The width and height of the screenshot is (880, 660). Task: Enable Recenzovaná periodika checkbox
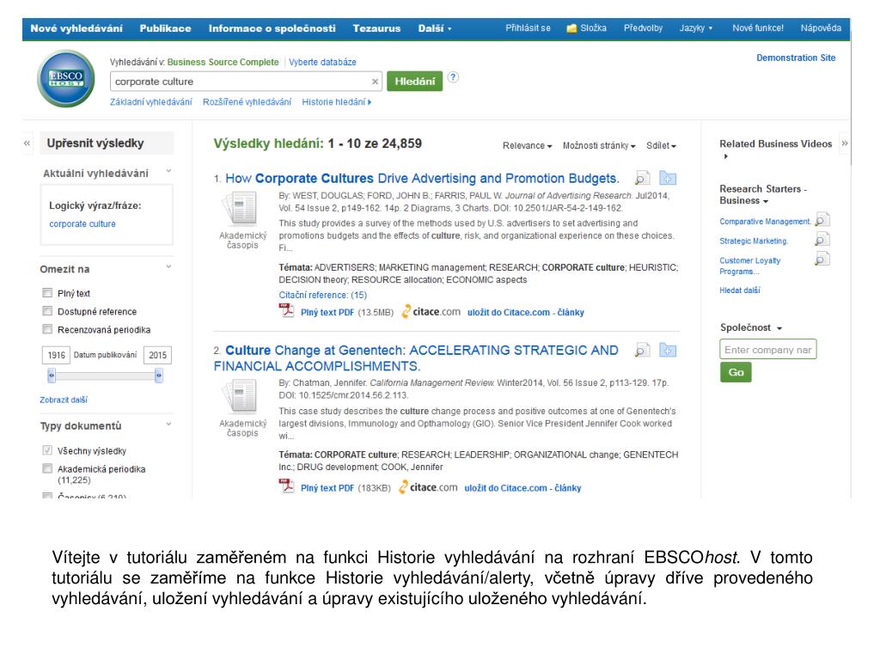[47, 329]
